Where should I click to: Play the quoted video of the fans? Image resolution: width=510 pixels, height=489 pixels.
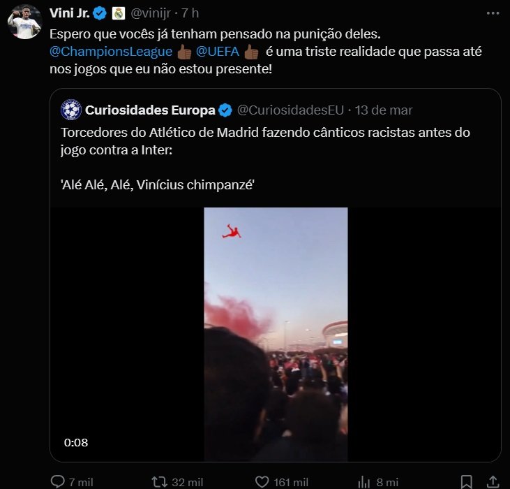tap(276, 334)
